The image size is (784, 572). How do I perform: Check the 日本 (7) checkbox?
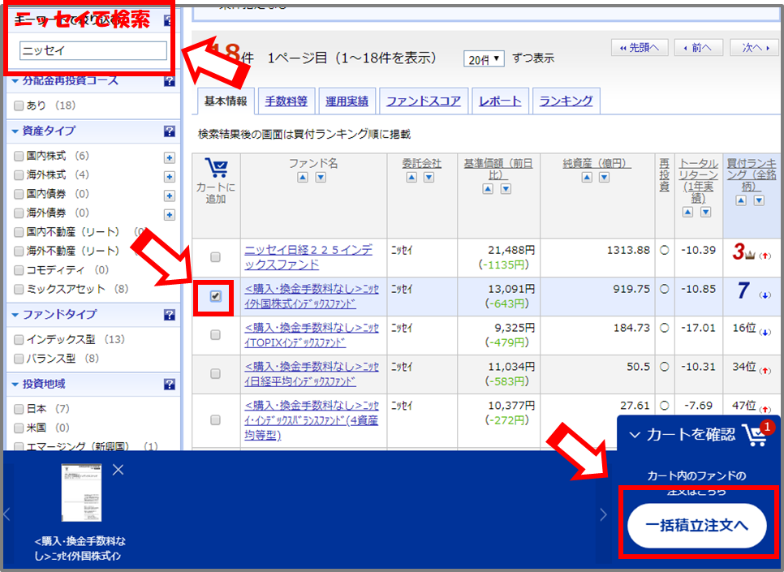click(x=19, y=409)
